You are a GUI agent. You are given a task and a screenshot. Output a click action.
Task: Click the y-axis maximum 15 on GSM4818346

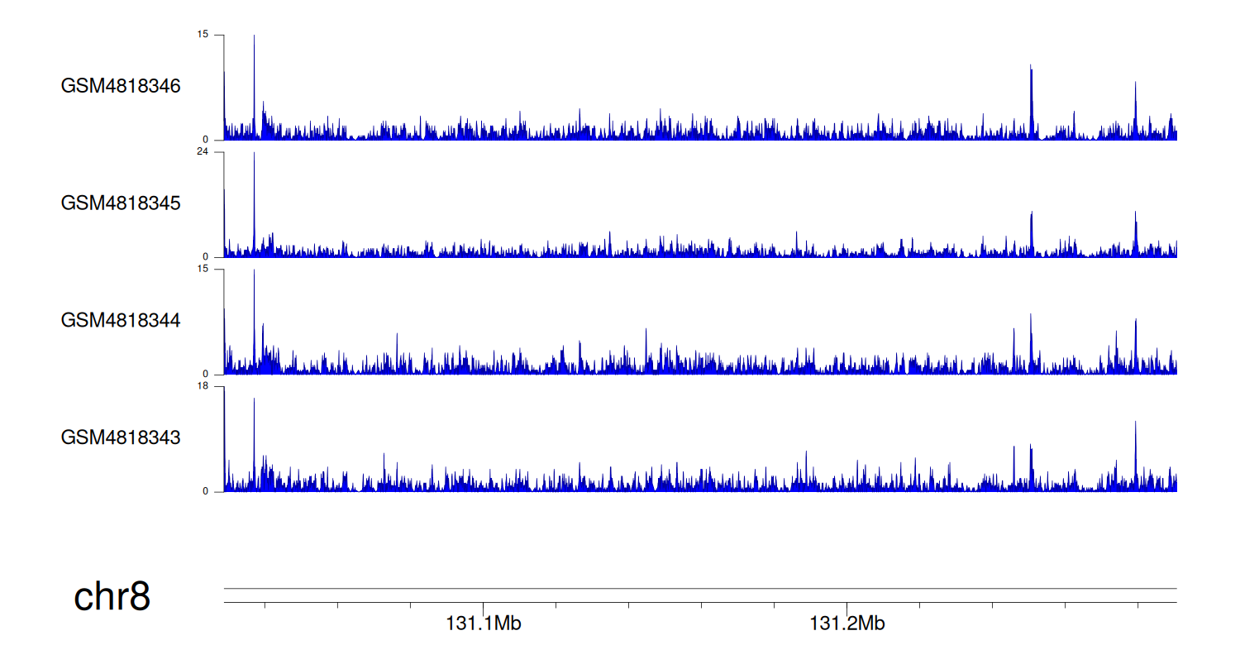(x=203, y=35)
